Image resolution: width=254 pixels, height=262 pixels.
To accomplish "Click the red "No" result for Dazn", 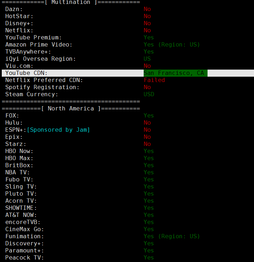I will (x=147, y=9).
